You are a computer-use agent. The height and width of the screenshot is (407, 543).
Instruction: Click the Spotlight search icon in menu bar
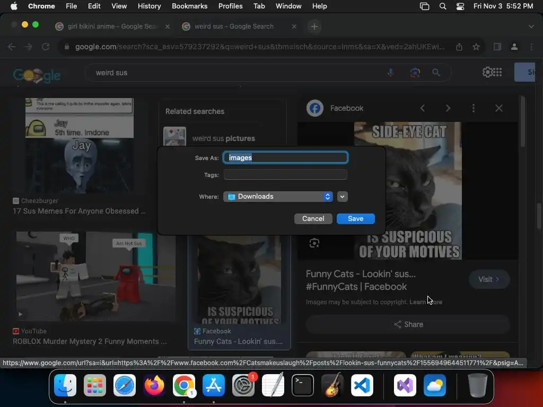(x=442, y=6)
